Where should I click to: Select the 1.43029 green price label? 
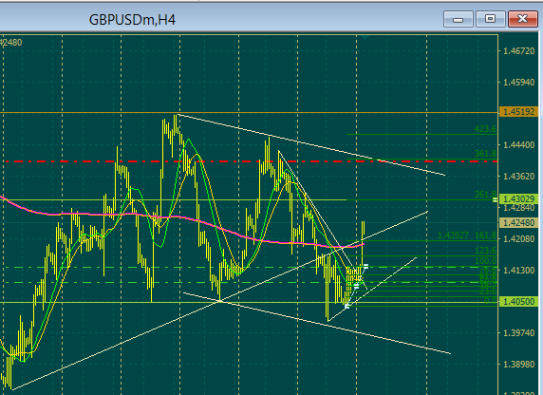pyautogui.click(x=518, y=199)
